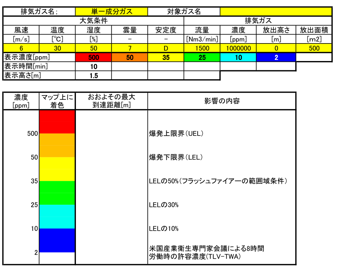
Task: Edit the cloud amount value 7
Action: point(130,48)
